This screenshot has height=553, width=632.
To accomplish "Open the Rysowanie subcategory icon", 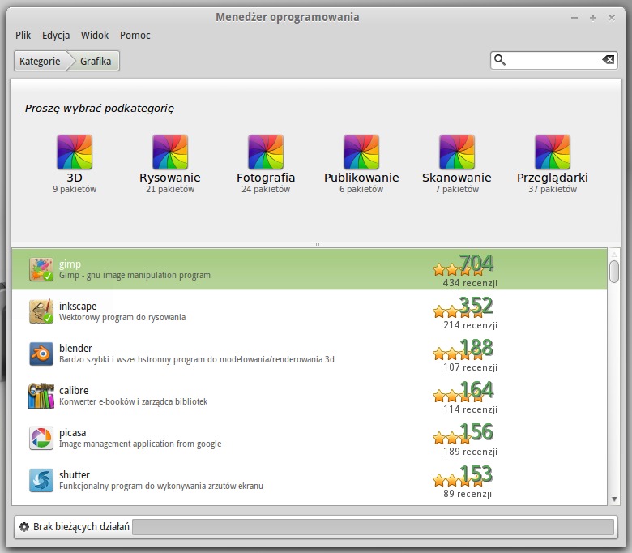I will [x=170, y=152].
